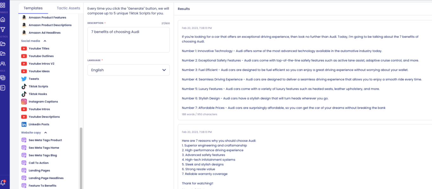Collapse the Social media section

pyautogui.click(x=45, y=41)
